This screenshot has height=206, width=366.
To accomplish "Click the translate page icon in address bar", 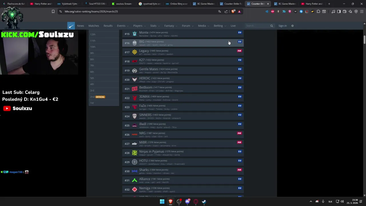I will (x=219, y=11).
